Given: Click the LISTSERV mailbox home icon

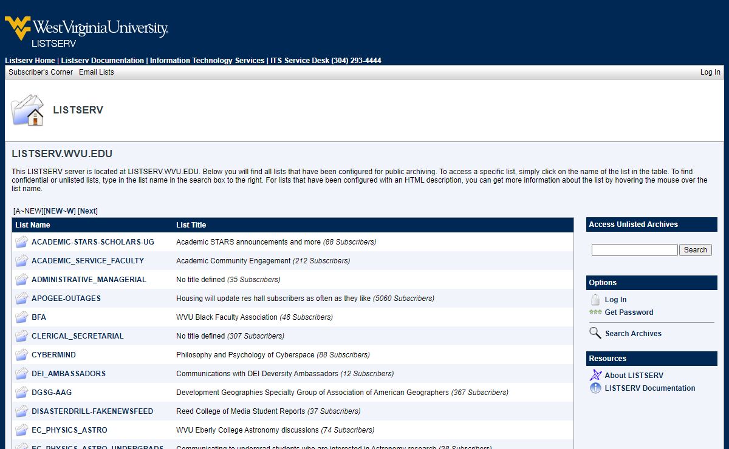Looking at the screenshot, I should point(28,110).
